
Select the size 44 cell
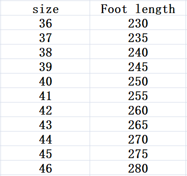[x=46, y=139]
